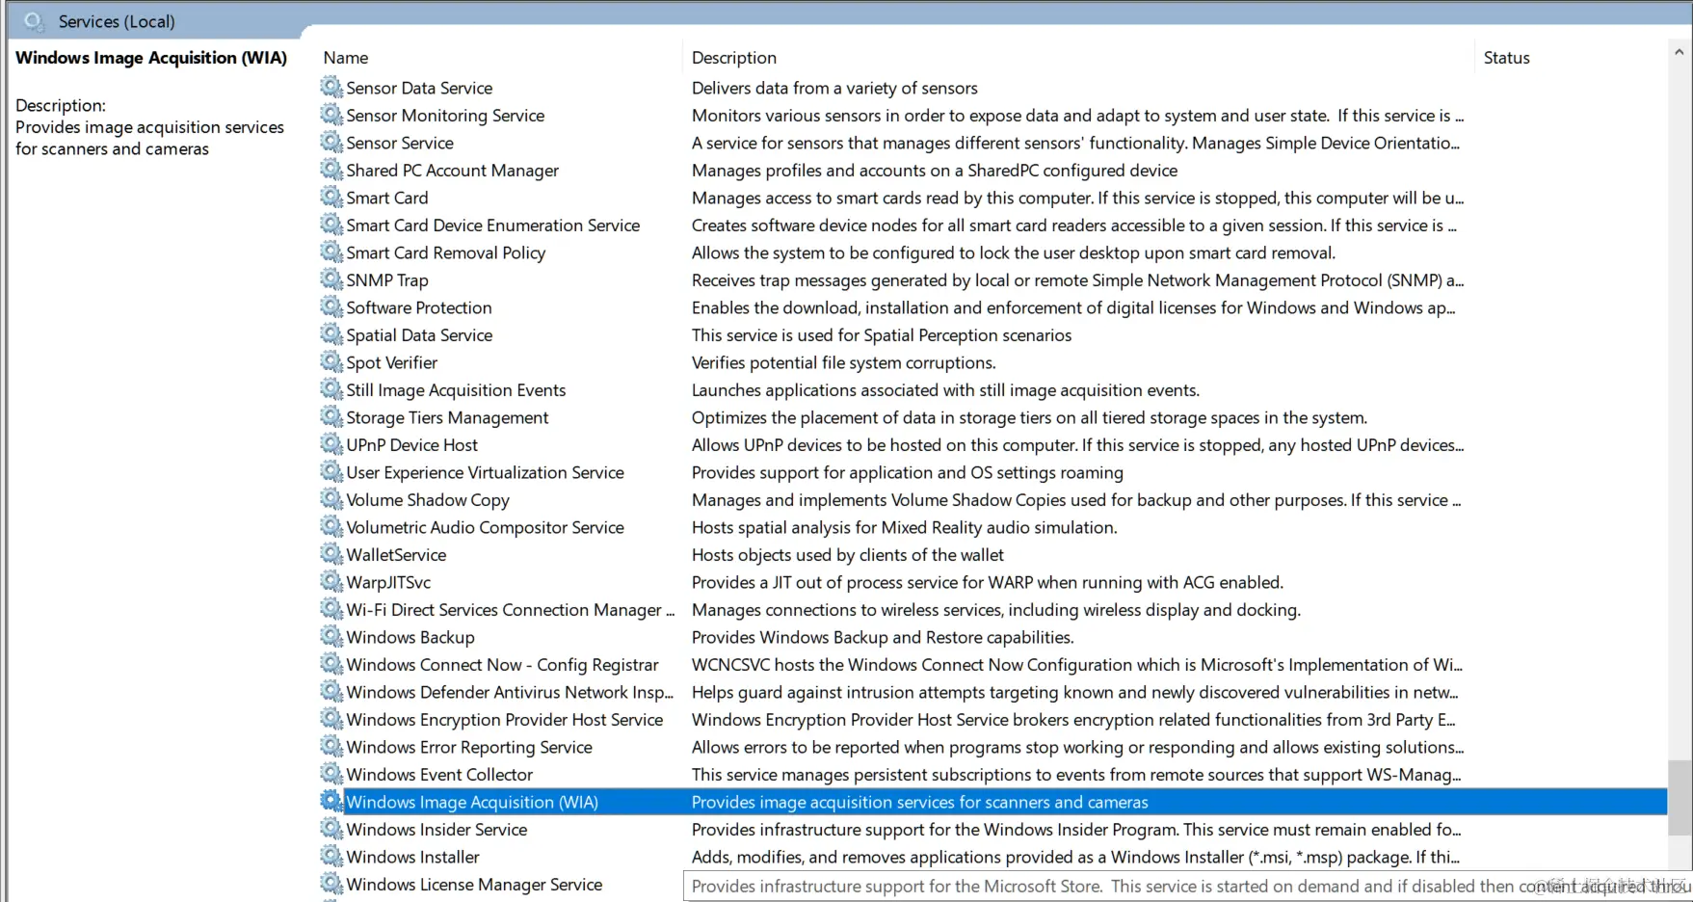Select UPnP Device Host service name
Image resolution: width=1693 pixels, height=902 pixels.
[411, 445]
